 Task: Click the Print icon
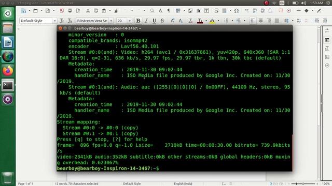(x=70, y=11)
